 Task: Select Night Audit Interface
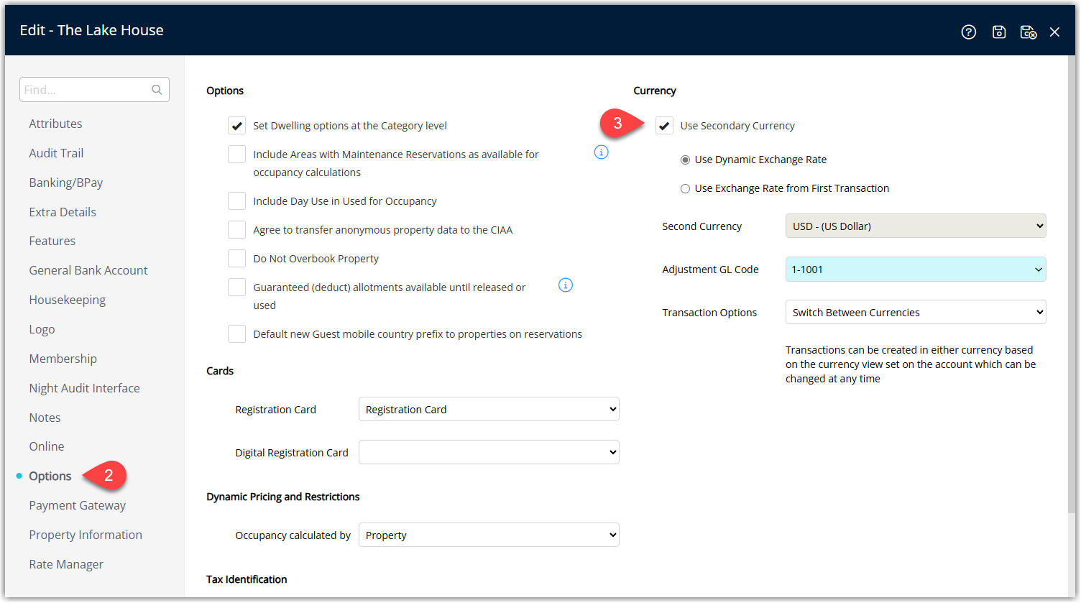tap(85, 388)
